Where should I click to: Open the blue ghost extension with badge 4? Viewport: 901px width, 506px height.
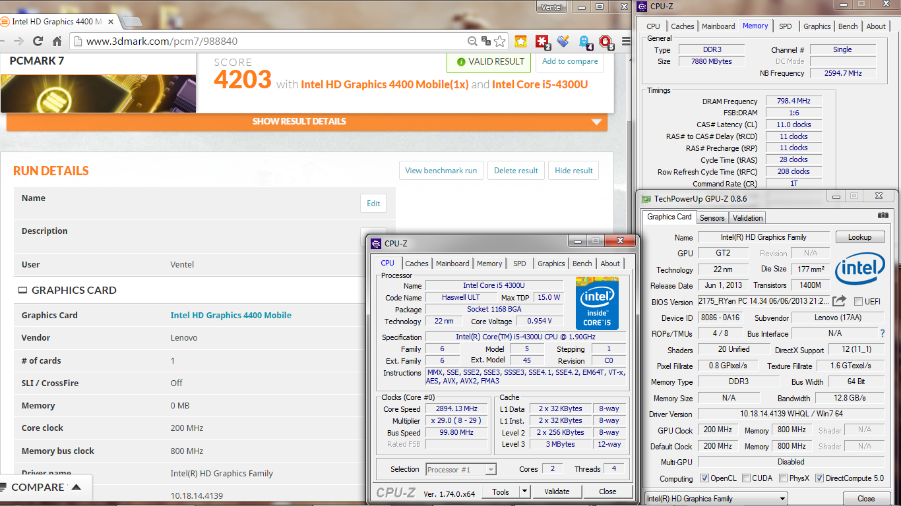click(x=585, y=42)
